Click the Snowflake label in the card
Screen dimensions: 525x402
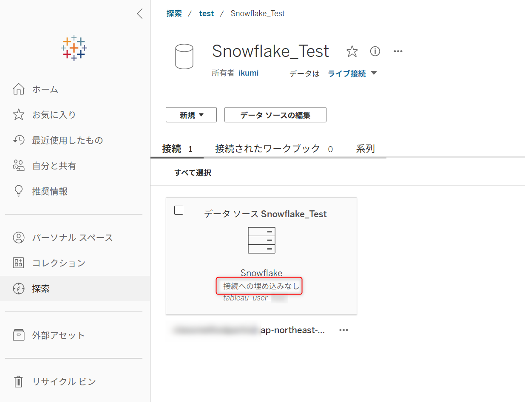point(261,273)
